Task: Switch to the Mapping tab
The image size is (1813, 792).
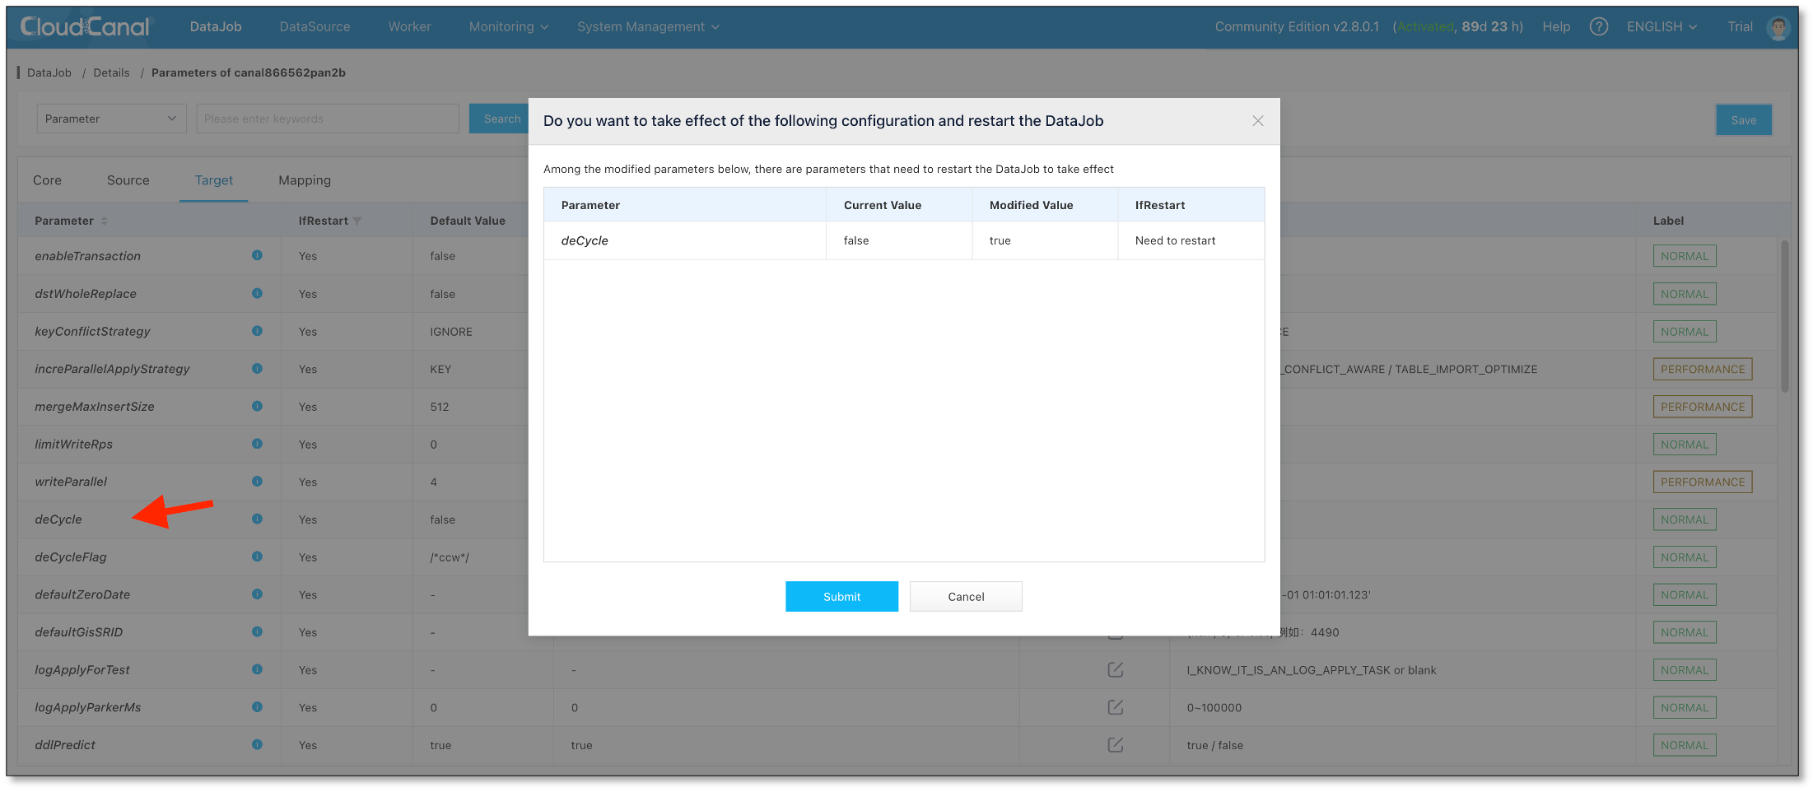Action: [x=304, y=180]
